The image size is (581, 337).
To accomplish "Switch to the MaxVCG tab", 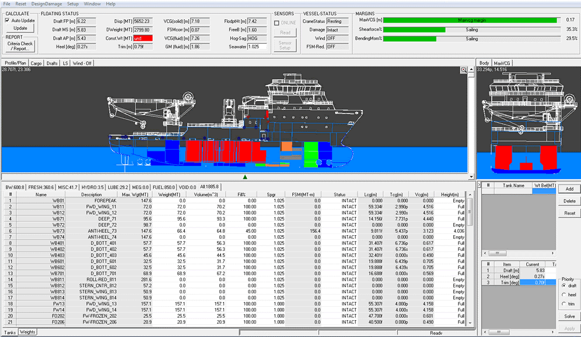I will click(502, 63).
